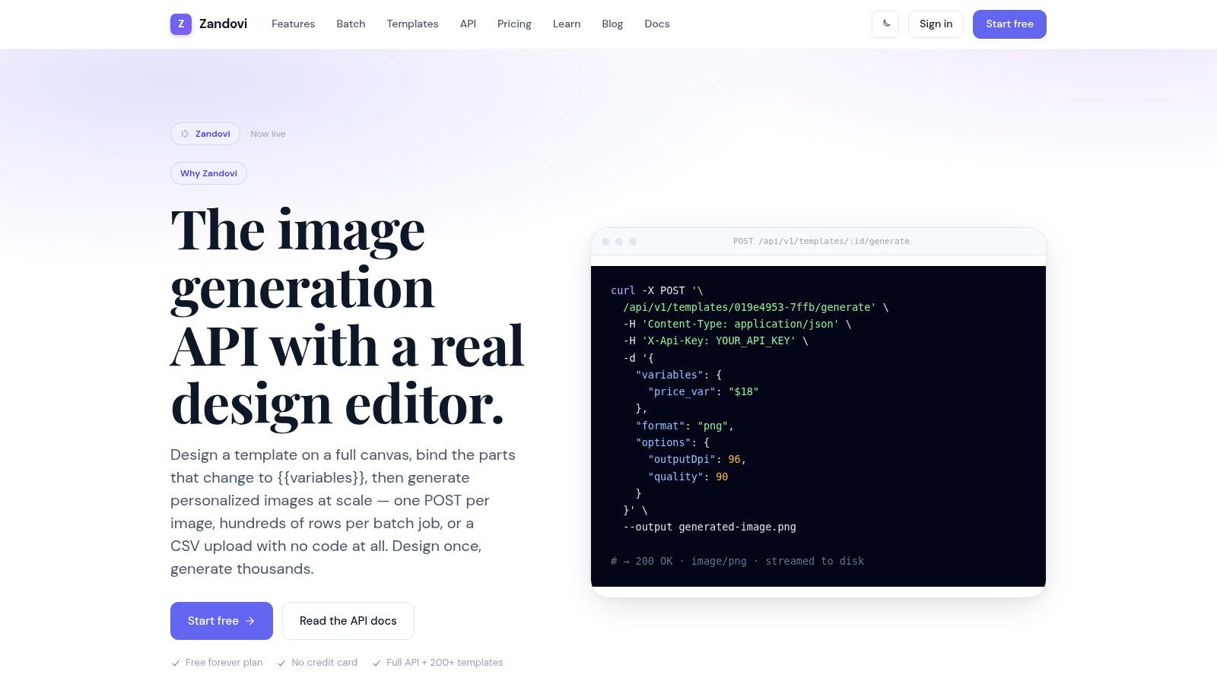1217x684 pixels.
Task: Click the header Start free button
Action: click(1009, 24)
